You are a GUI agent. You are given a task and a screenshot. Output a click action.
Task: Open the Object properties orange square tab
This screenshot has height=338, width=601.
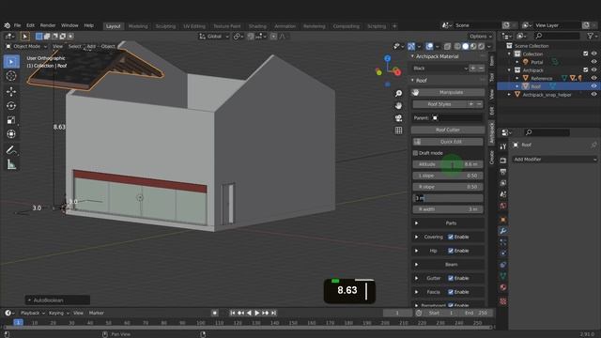(503, 220)
